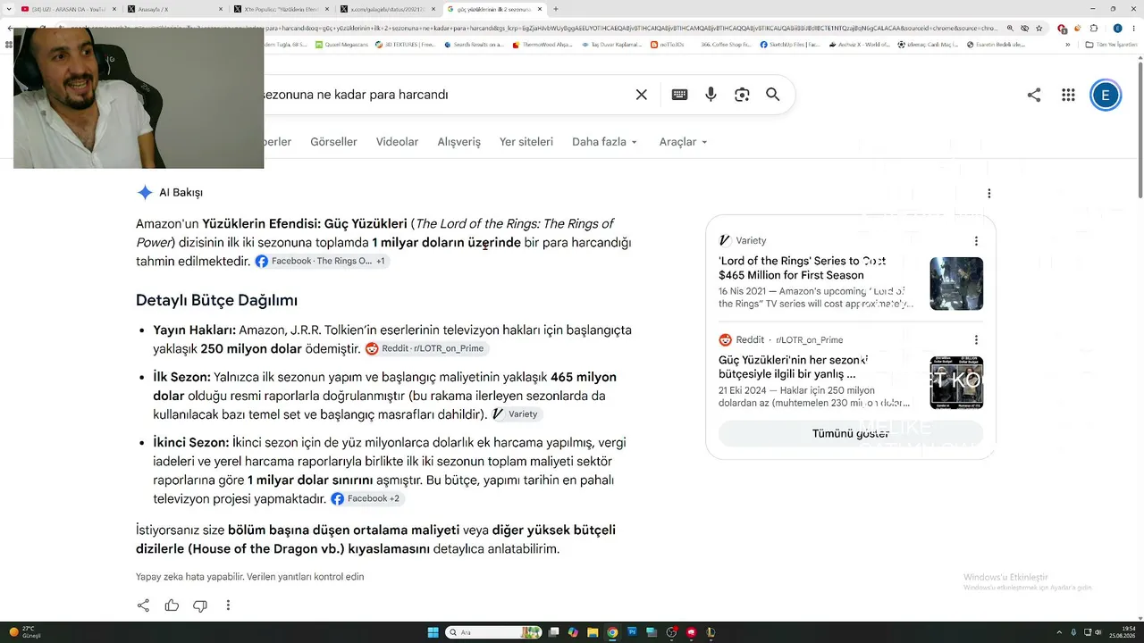Click the AI Bakışı label

pyautogui.click(x=181, y=193)
